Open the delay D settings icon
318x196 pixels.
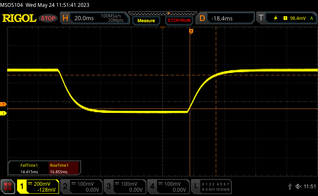202,18
